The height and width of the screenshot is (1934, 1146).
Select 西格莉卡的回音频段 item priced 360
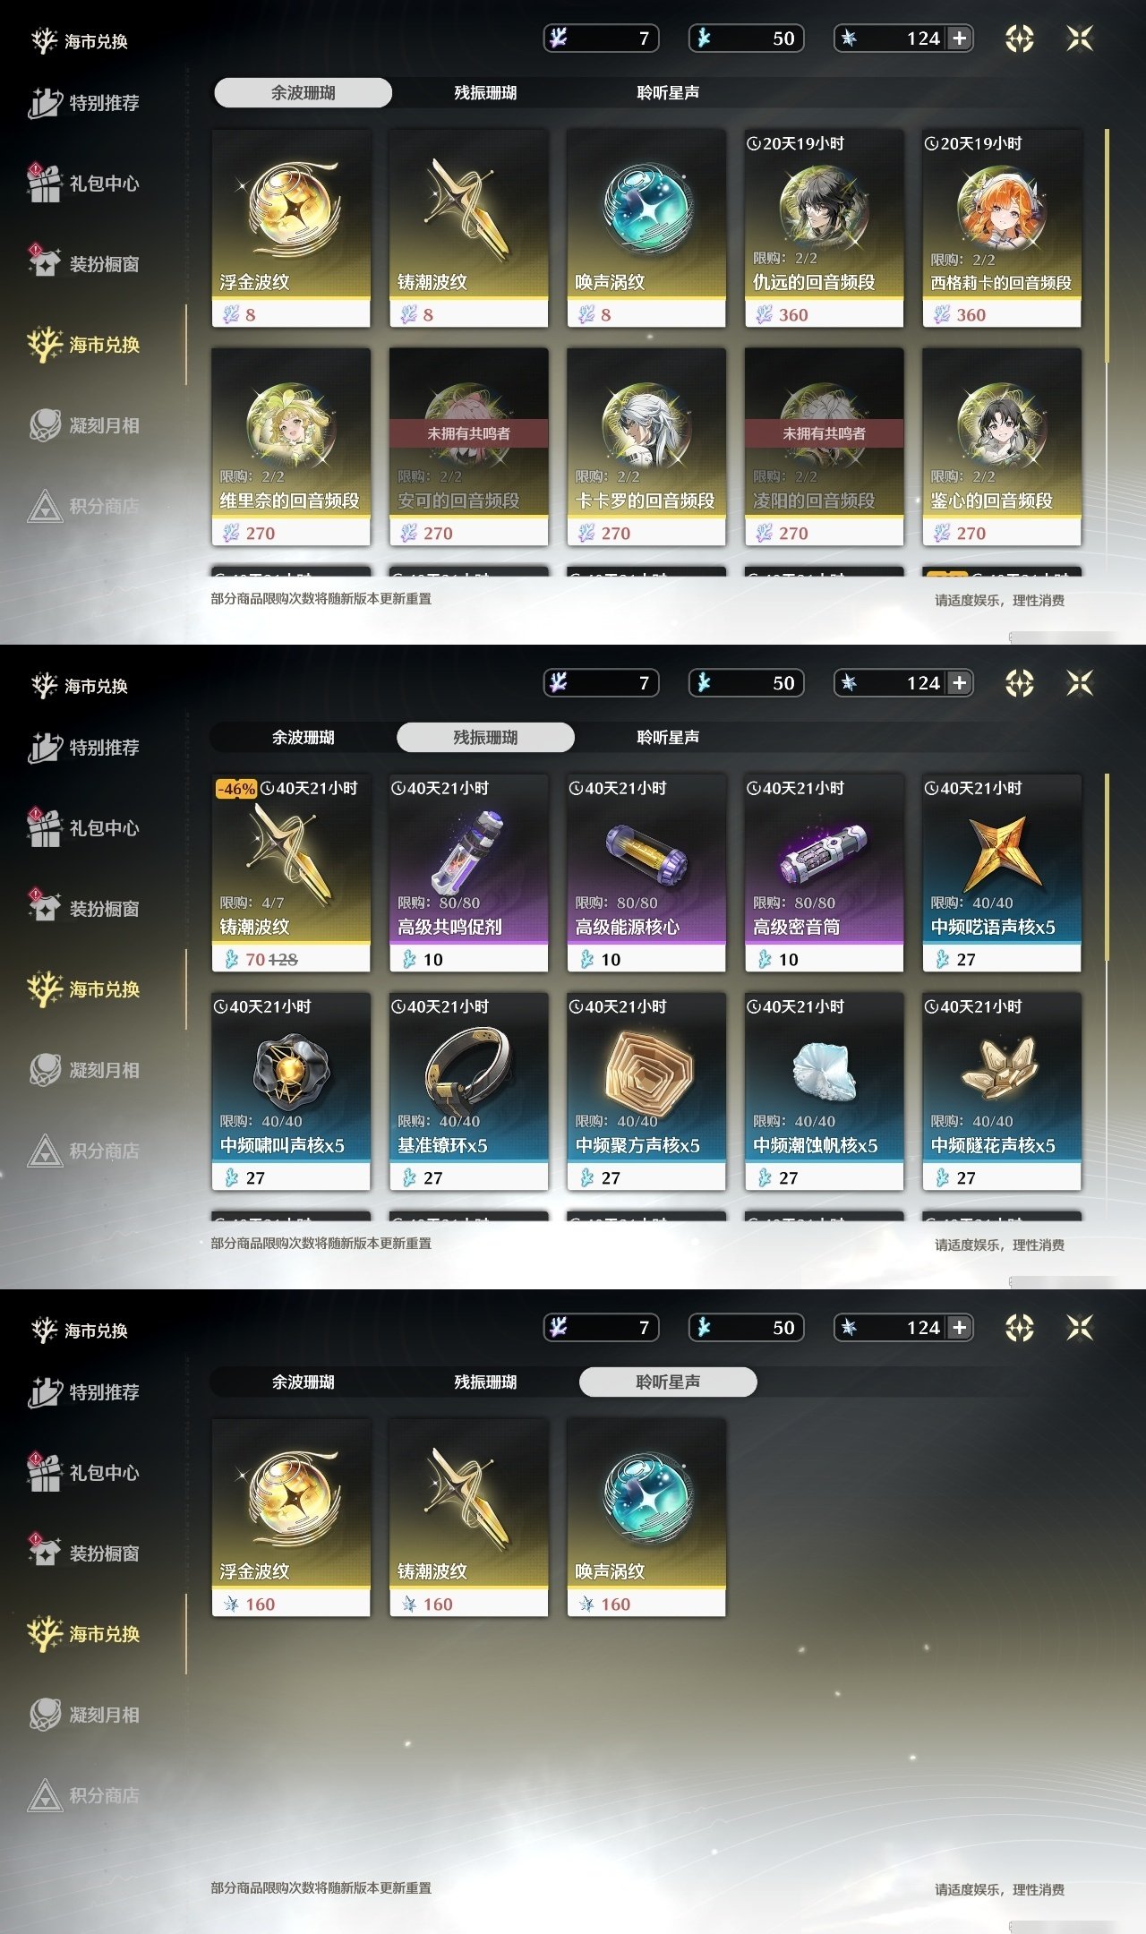tap(1002, 228)
